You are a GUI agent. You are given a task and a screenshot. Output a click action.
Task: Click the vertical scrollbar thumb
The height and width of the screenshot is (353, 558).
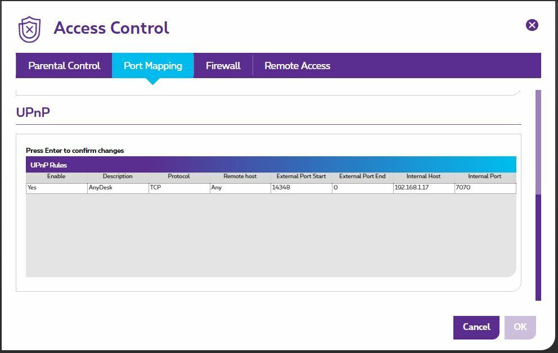[538, 247]
